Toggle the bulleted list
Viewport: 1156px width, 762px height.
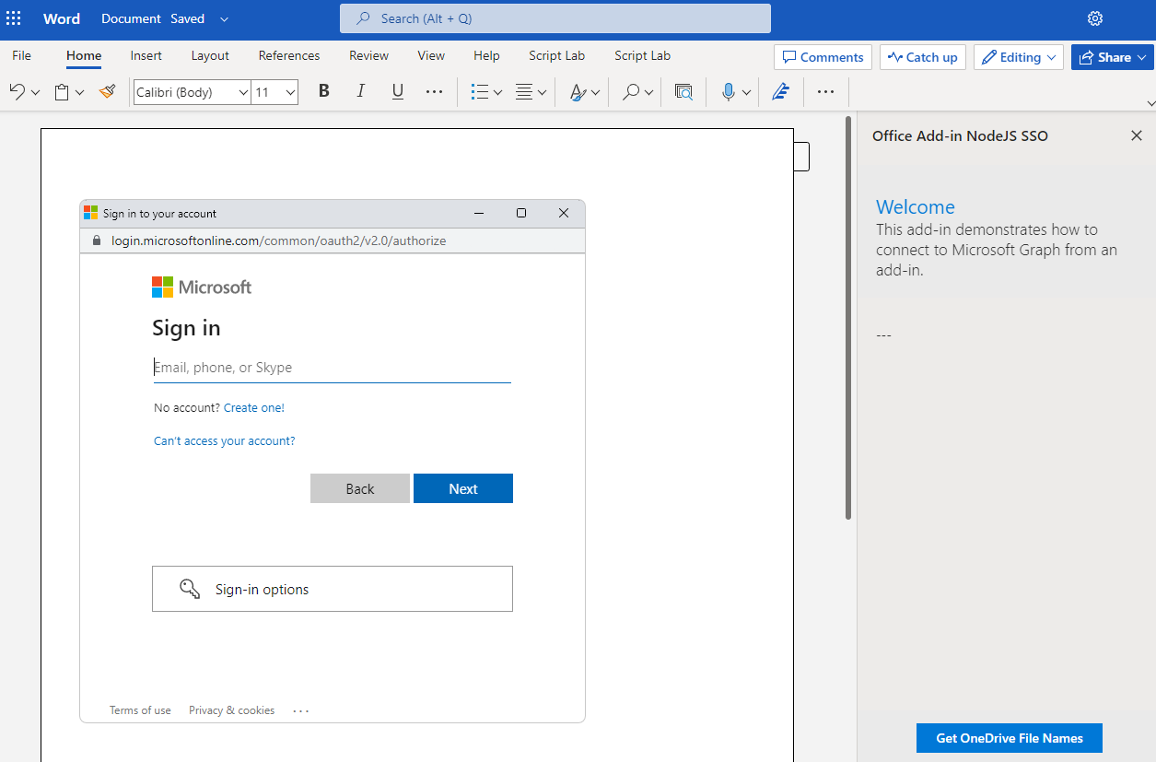[x=480, y=91]
